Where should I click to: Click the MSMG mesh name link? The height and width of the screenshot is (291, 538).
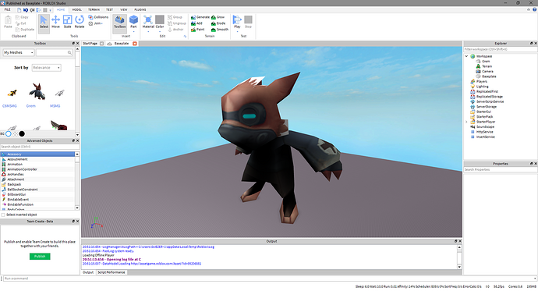tap(55, 106)
